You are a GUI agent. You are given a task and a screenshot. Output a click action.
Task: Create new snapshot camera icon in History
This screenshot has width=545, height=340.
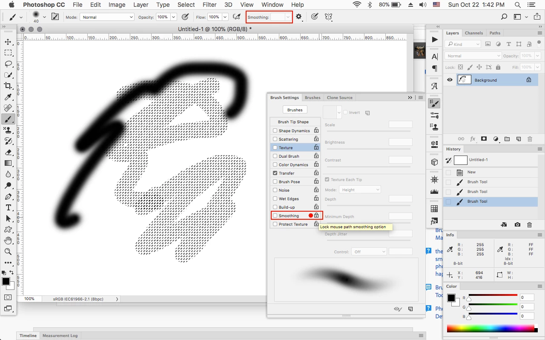(517, 225)
